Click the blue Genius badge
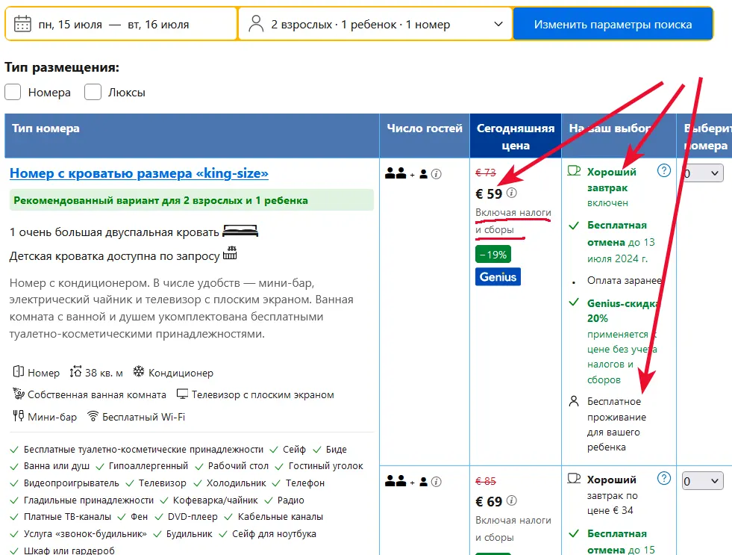 (x=498, y=276)
